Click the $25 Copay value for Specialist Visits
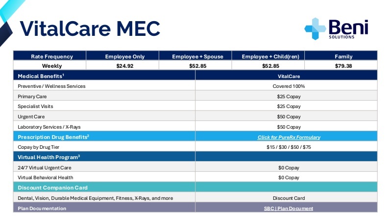Screen dimensions: 389x220 tap(289, 107)
